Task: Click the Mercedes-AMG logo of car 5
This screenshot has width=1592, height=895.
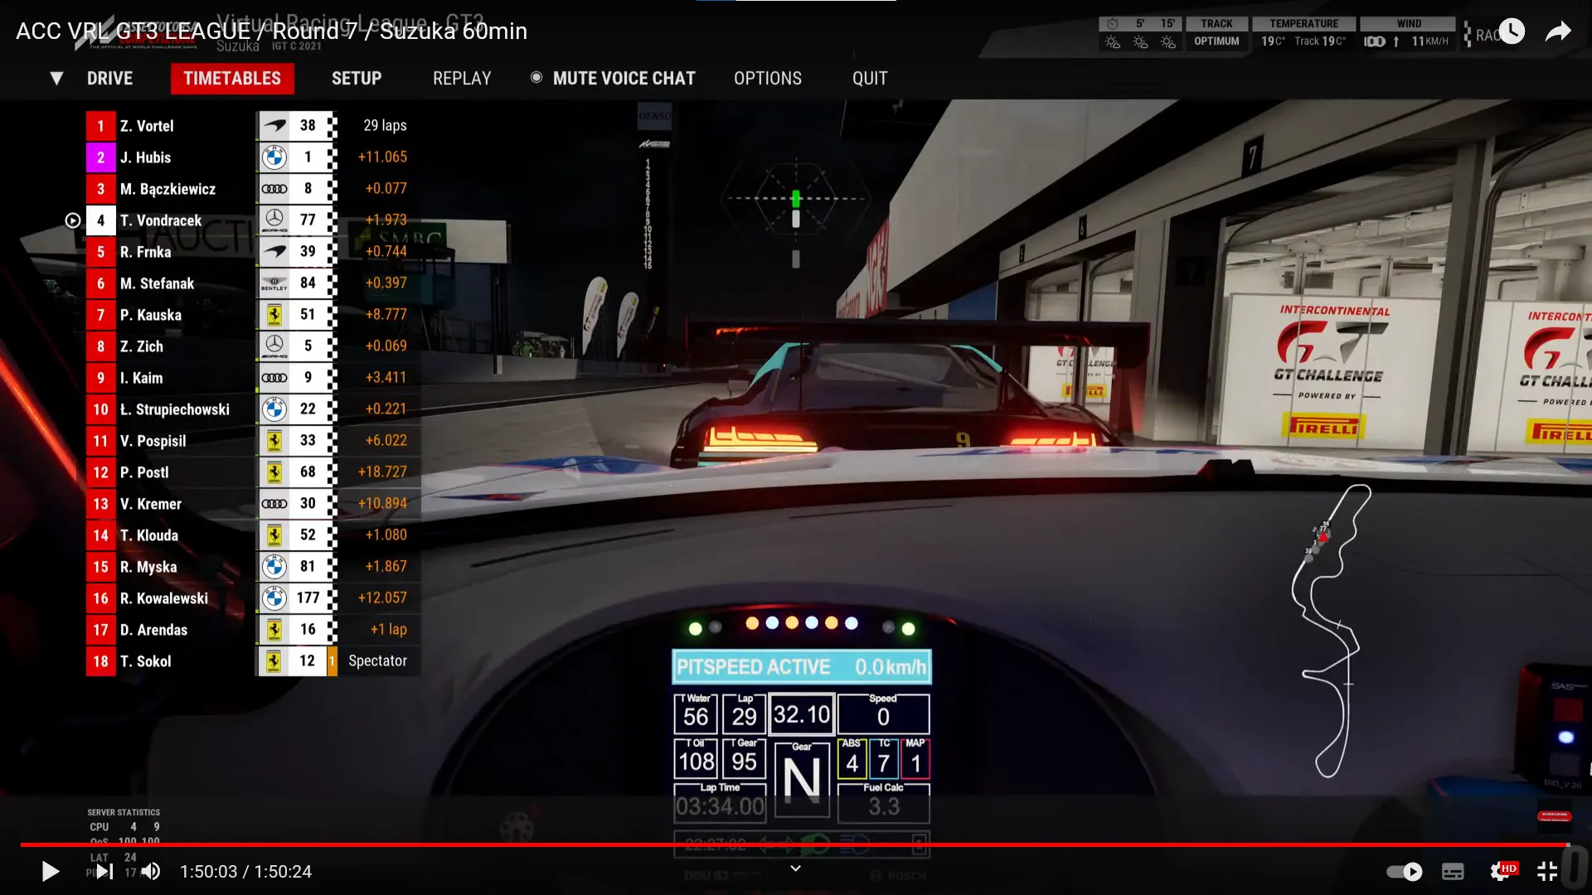Action: (274, 346)
